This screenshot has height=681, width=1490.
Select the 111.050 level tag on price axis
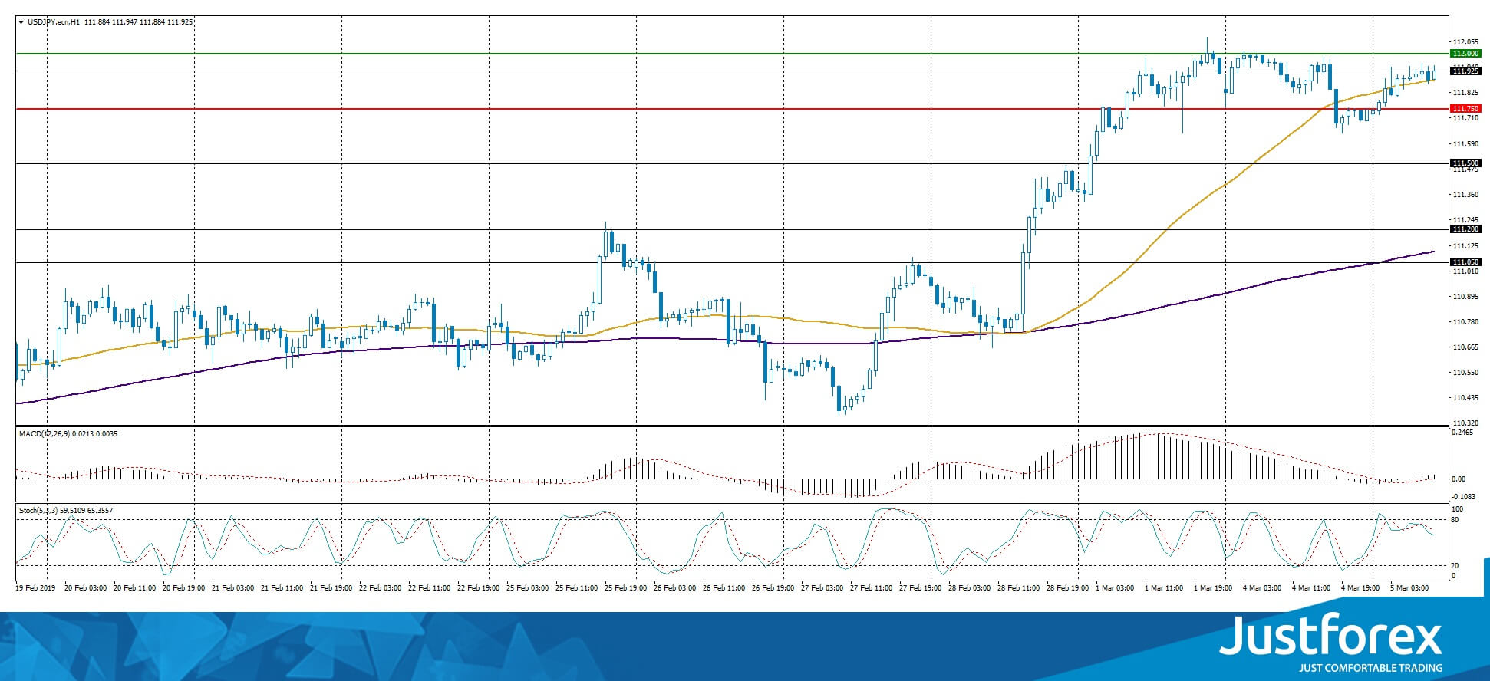pyautogui.click(x=1465, y=262)
